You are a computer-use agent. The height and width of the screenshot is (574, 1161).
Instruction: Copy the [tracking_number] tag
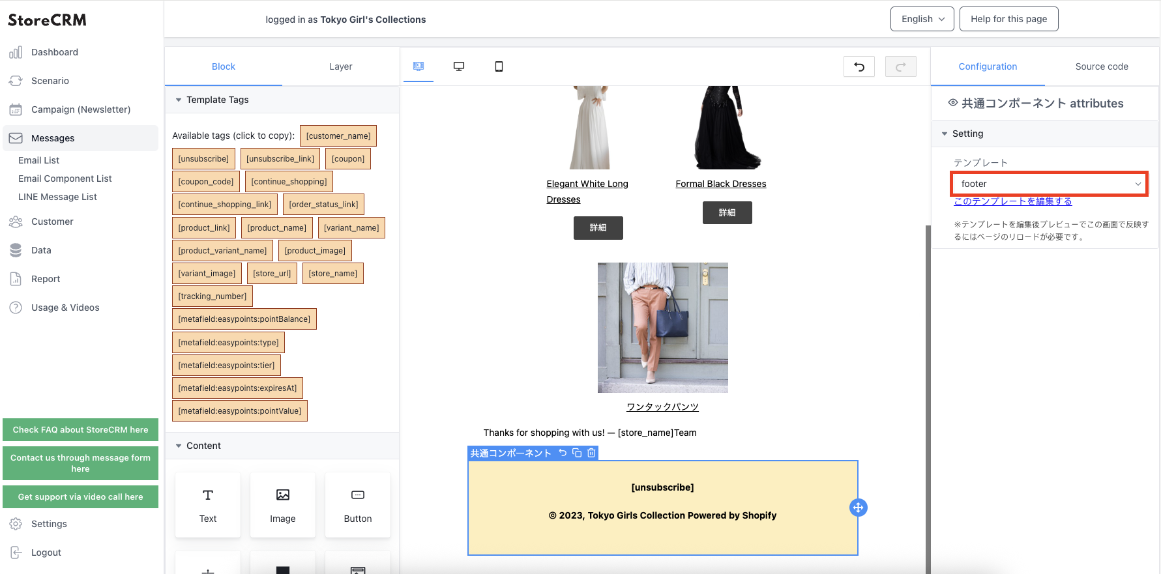213,296
